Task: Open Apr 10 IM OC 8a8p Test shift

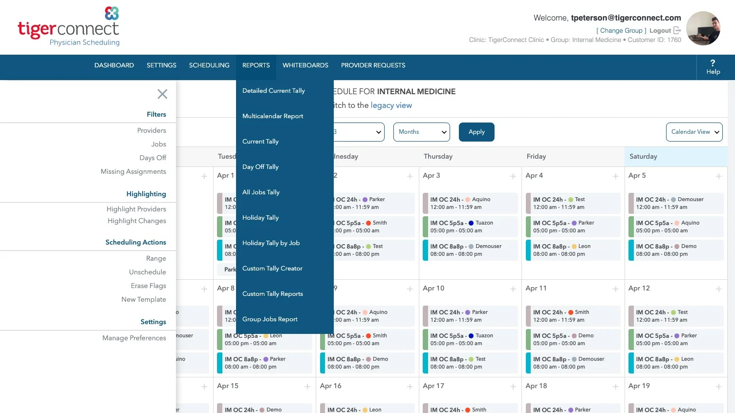Action: 470,363
